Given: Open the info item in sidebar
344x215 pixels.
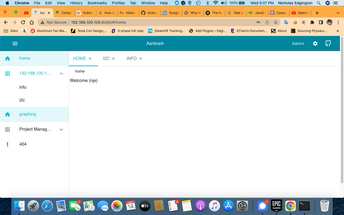Looking at the screenshot, I should [23, 87].
